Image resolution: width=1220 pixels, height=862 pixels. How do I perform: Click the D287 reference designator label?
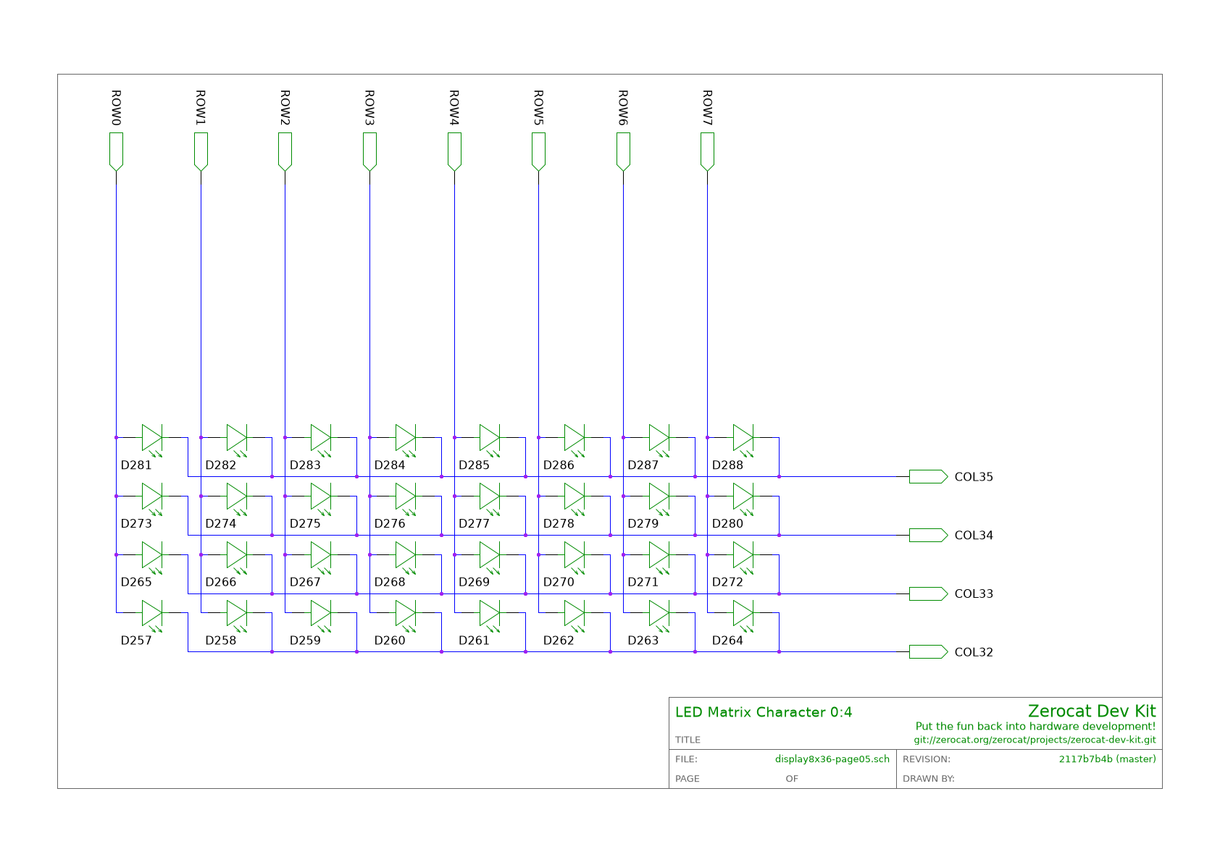pos(643,465)
